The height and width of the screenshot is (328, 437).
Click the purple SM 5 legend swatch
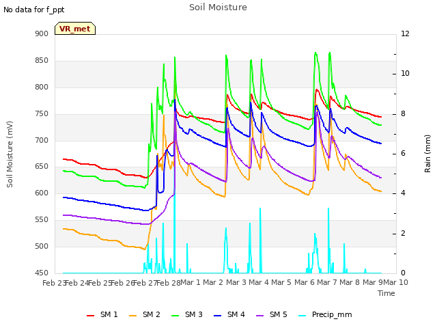coord(260,316)
